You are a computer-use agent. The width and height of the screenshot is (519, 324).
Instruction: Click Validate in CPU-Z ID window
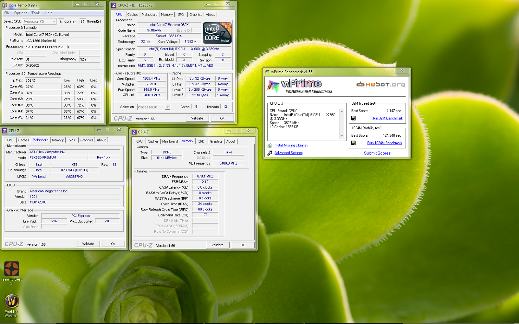[x=197, y=118]
